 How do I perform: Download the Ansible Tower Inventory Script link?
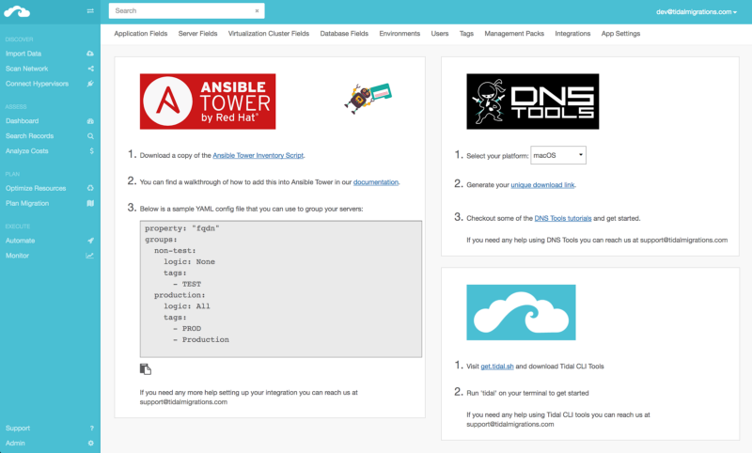(x=258, y=155)
